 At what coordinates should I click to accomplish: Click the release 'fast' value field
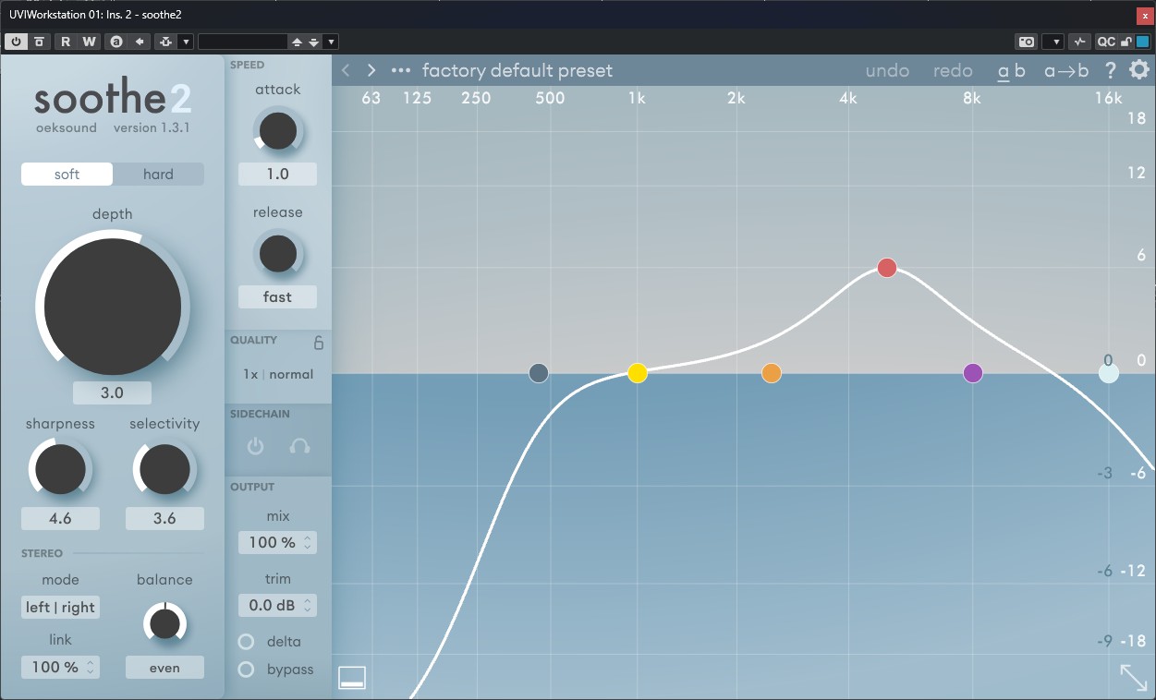point(277,296)
